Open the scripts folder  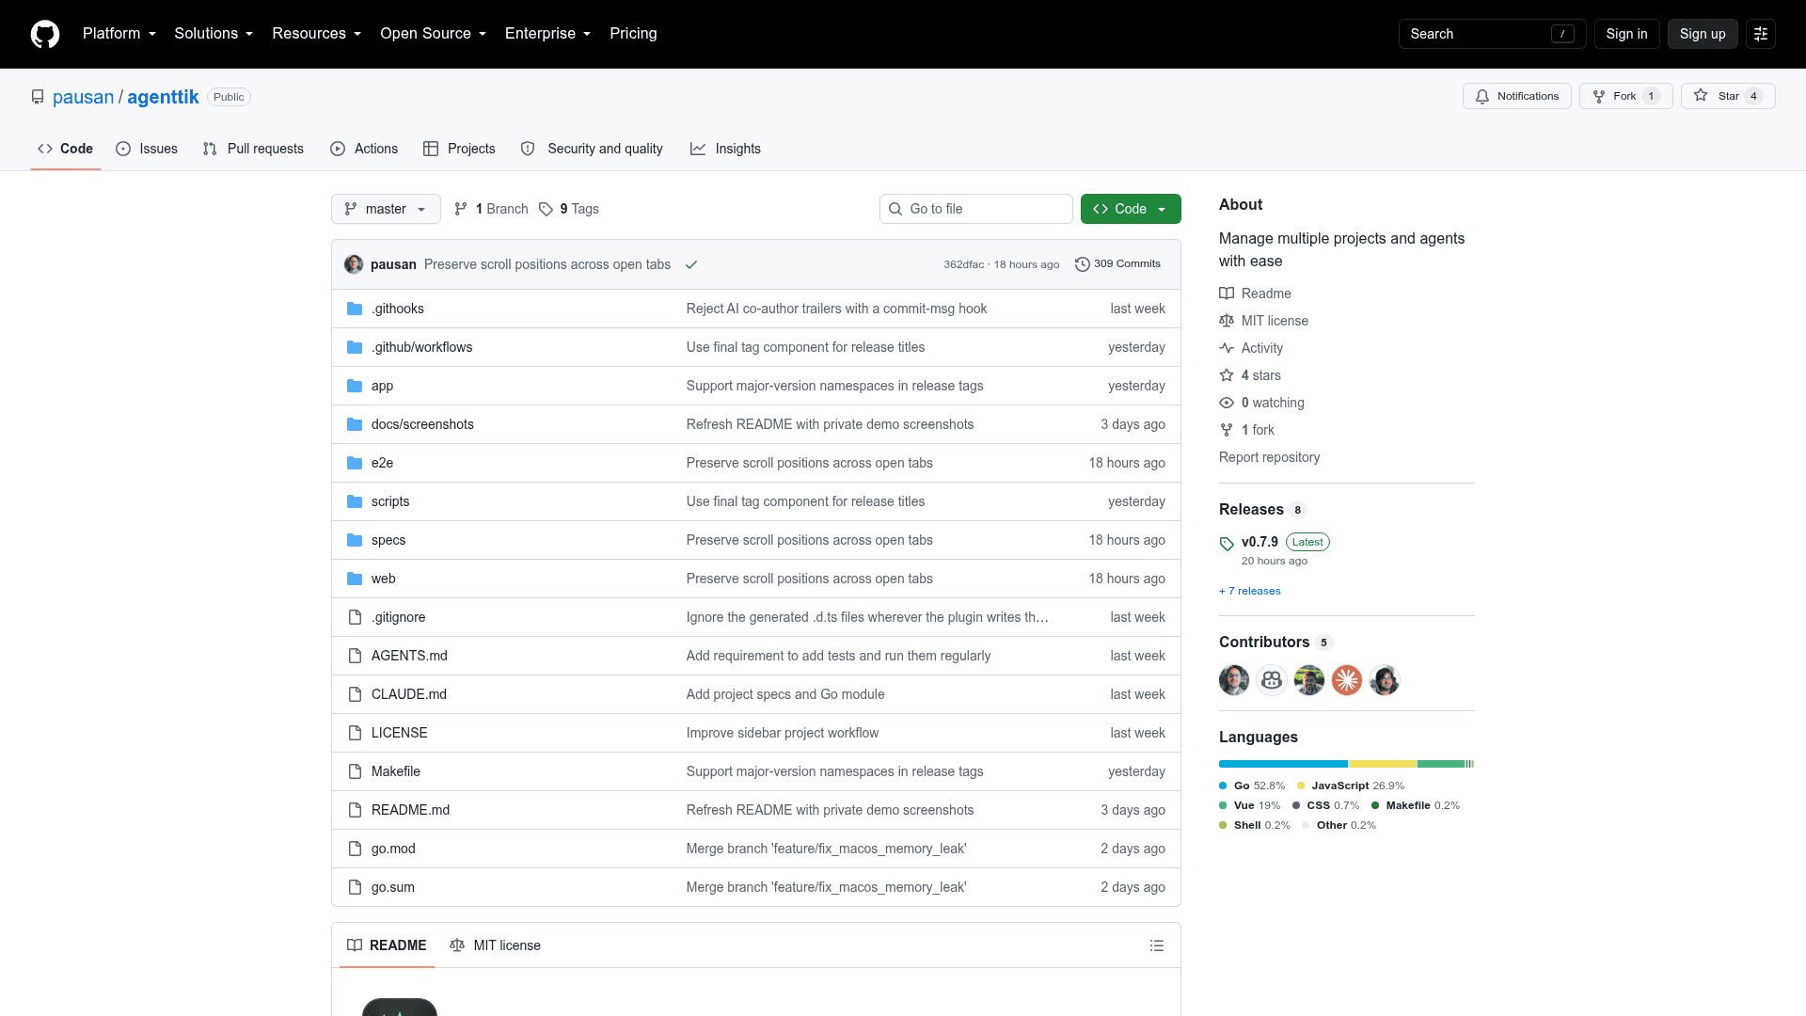pos(390,501)
